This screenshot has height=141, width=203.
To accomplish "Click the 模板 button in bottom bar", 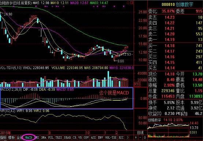I will click(11, 137).
